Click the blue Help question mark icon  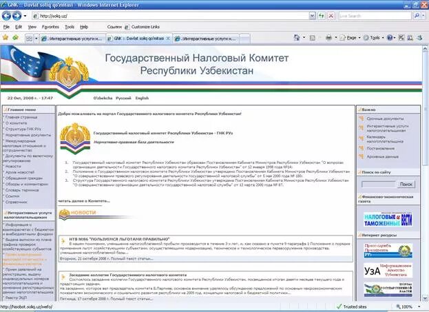(x=389, y=38)
